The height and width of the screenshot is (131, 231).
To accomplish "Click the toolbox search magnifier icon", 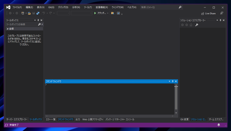I will [x=39, y=24].
